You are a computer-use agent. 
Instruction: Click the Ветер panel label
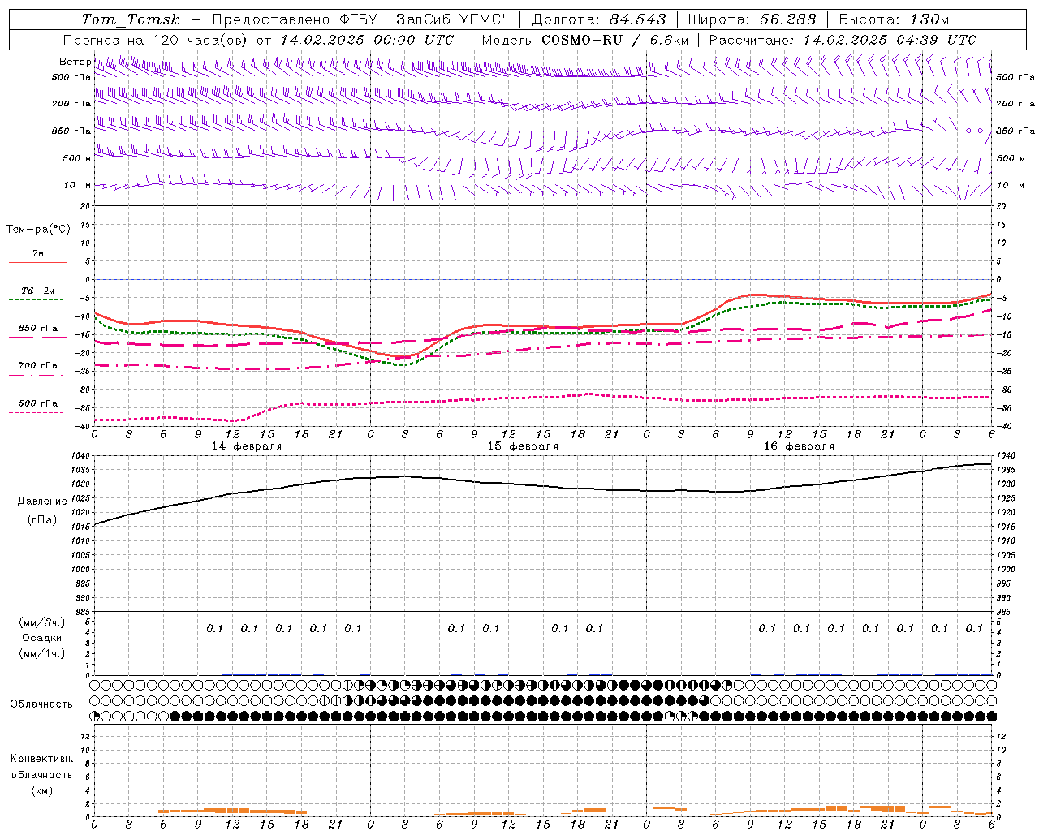[75, 62]
